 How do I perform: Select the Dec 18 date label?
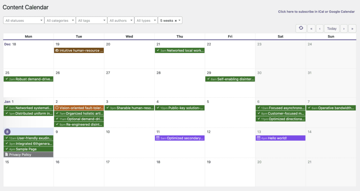pyautogui.click(x=10, y=44)
